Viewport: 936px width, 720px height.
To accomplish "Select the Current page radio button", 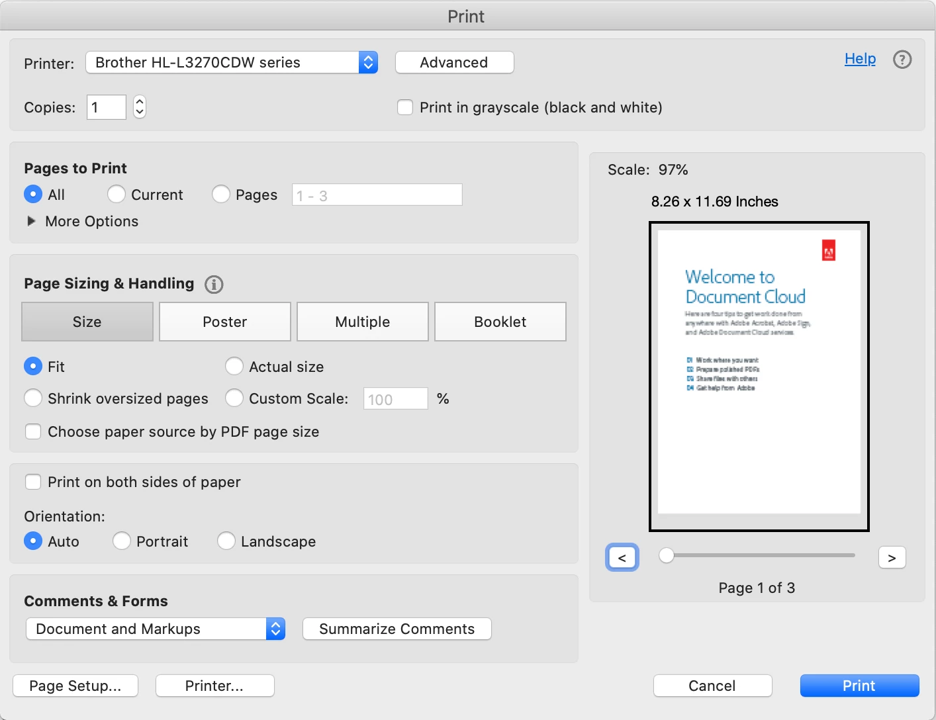I will click(x=117, y=194).
